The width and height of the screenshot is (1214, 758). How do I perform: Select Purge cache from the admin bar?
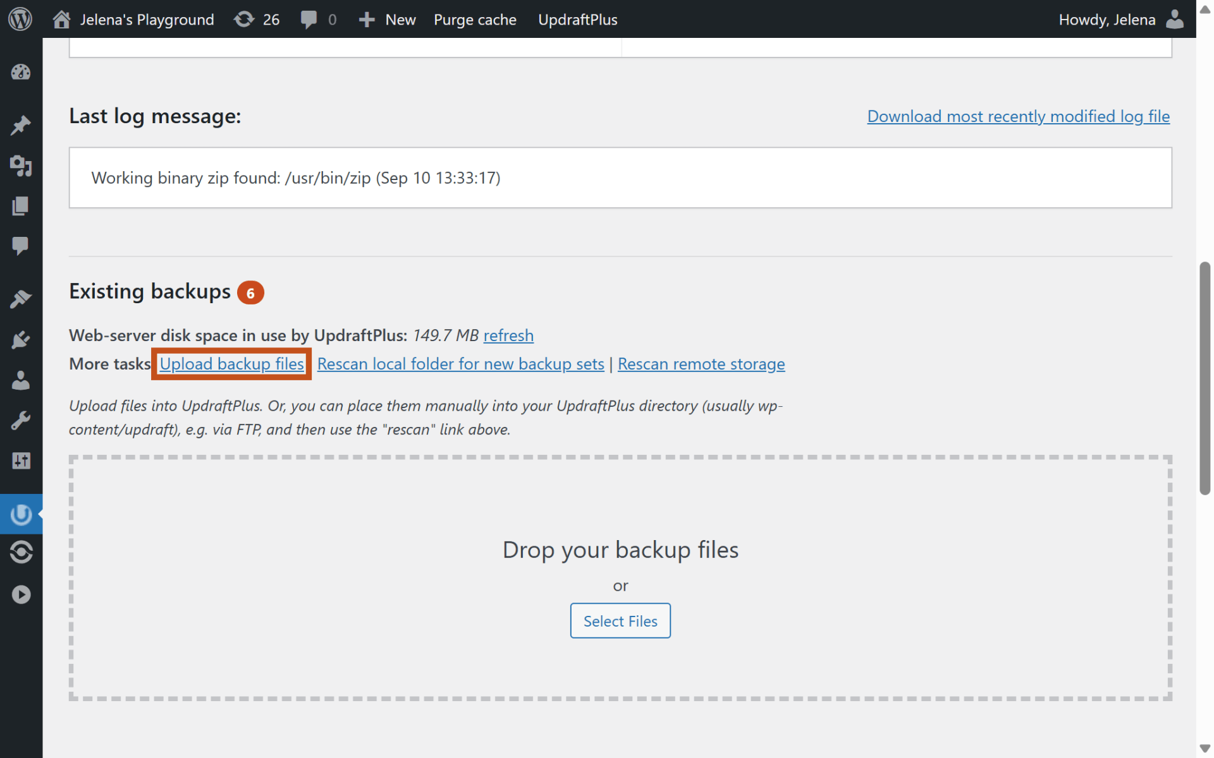pos(475,19)
